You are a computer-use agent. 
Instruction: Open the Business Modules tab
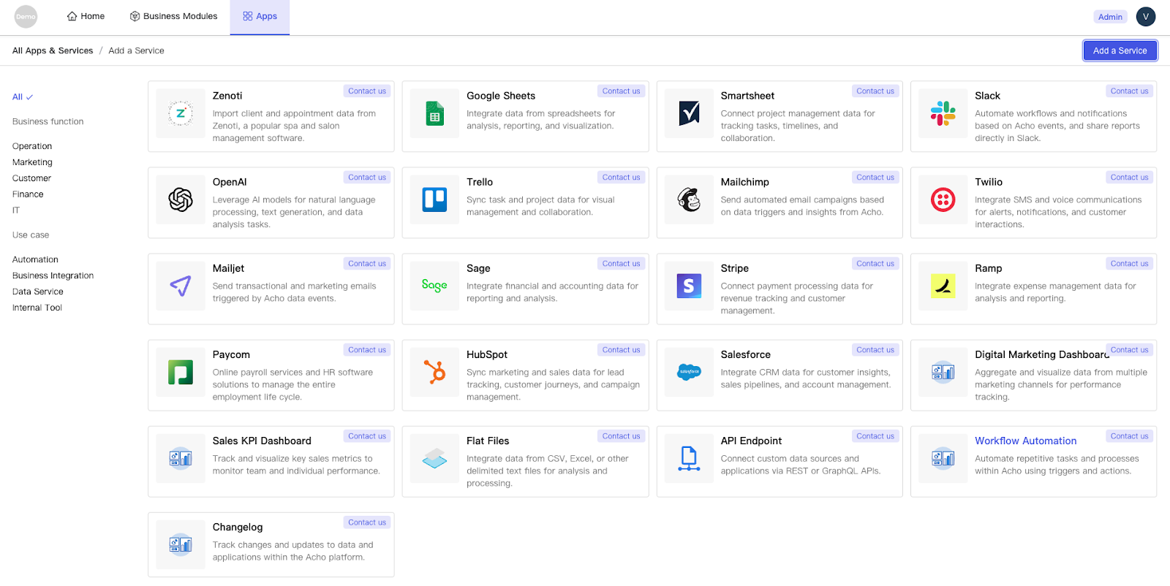[x=173, y=16]
